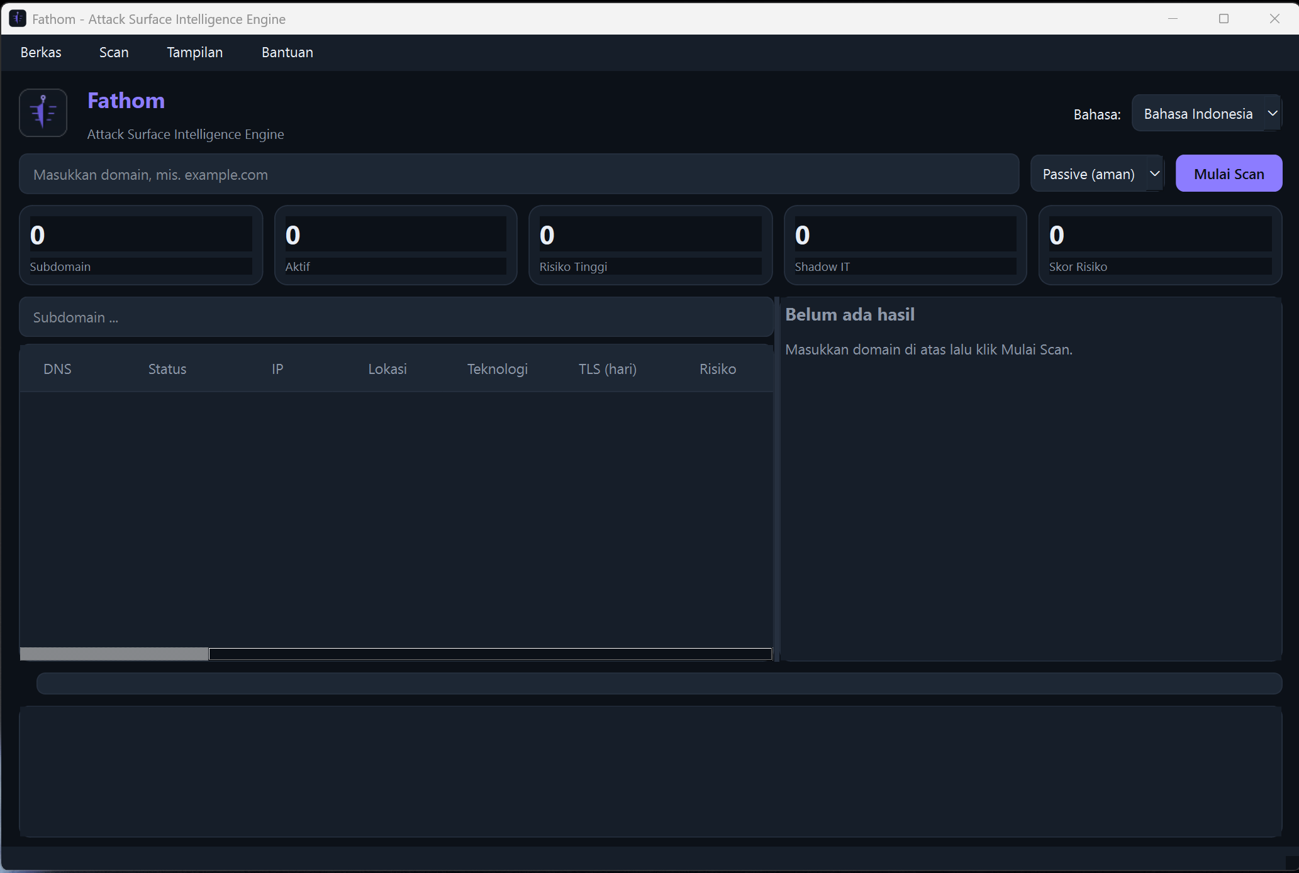Click inside the log output area
This screenshot has width=1299, height=873.
[x=650, y=772]
